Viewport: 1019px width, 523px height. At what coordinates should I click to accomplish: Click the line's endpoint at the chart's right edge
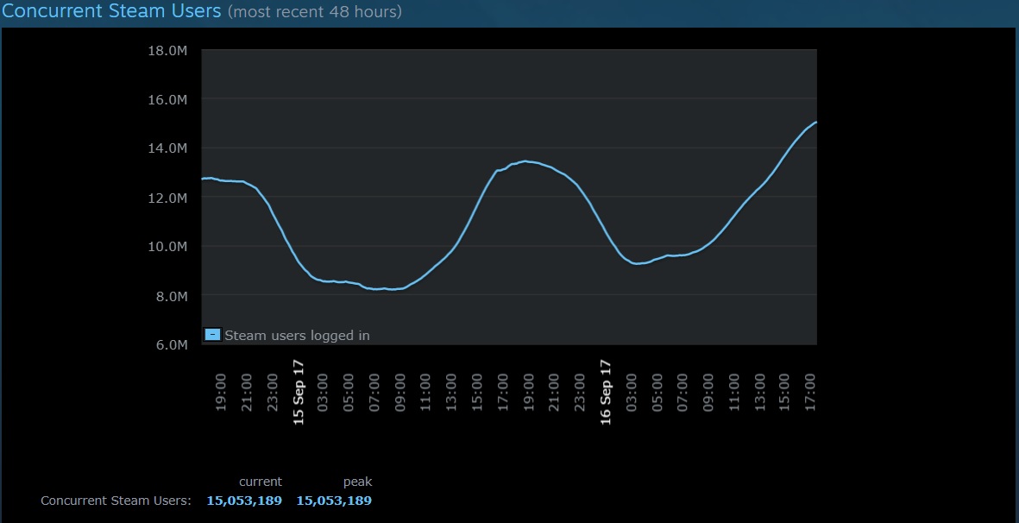815,123
